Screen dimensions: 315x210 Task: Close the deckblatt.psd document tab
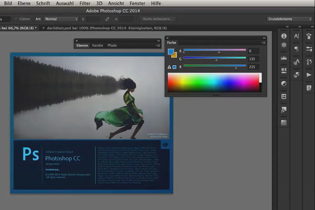tap(44, 28)
